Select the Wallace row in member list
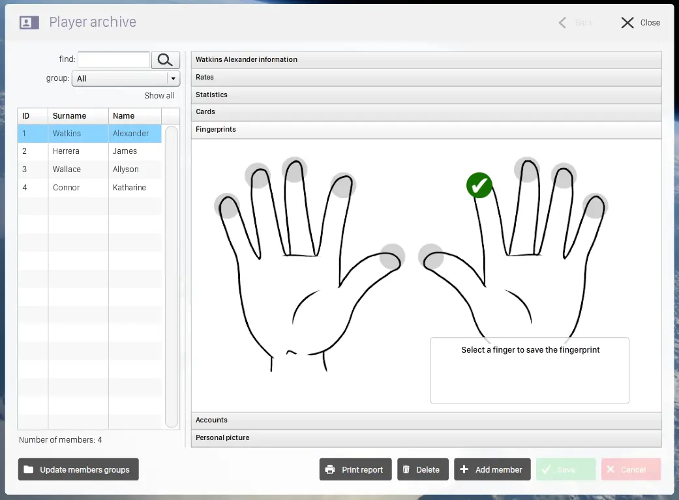679x500 pixels. (x=89, y=169)
